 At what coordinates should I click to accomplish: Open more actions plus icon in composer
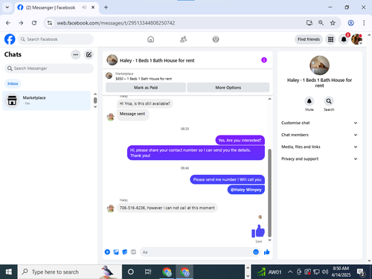pyautogui.click(x=107, y=252)
